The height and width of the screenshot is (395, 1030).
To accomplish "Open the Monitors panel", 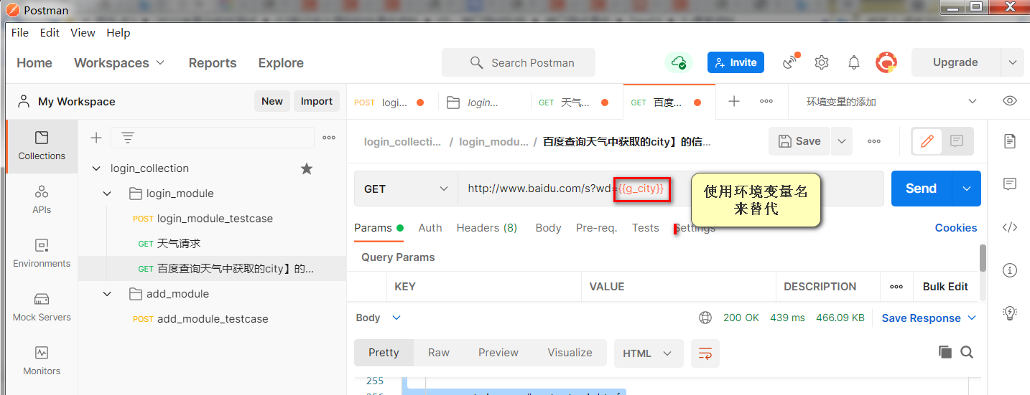I will [42, 361].
